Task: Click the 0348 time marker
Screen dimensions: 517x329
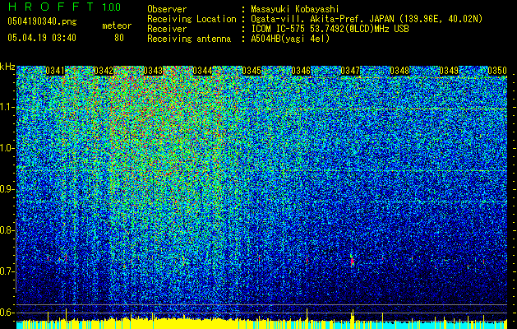Action: [x=399, y=71]
